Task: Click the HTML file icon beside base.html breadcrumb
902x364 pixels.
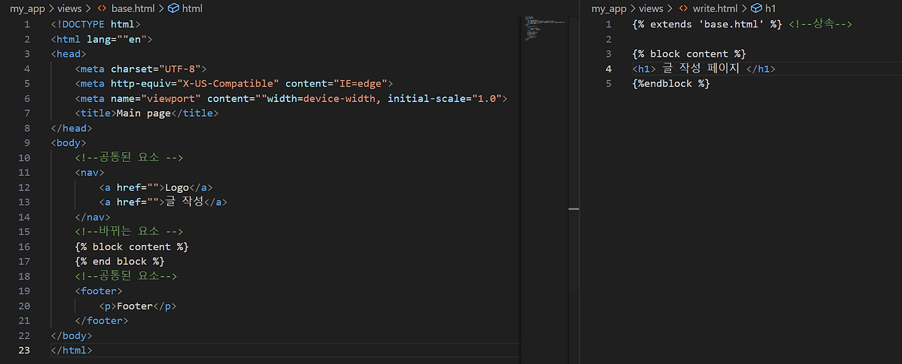Action: 101,8
